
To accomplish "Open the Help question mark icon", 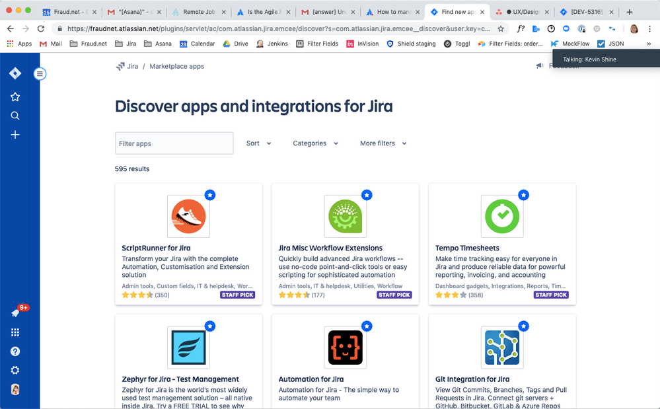I will click(15, 352).
